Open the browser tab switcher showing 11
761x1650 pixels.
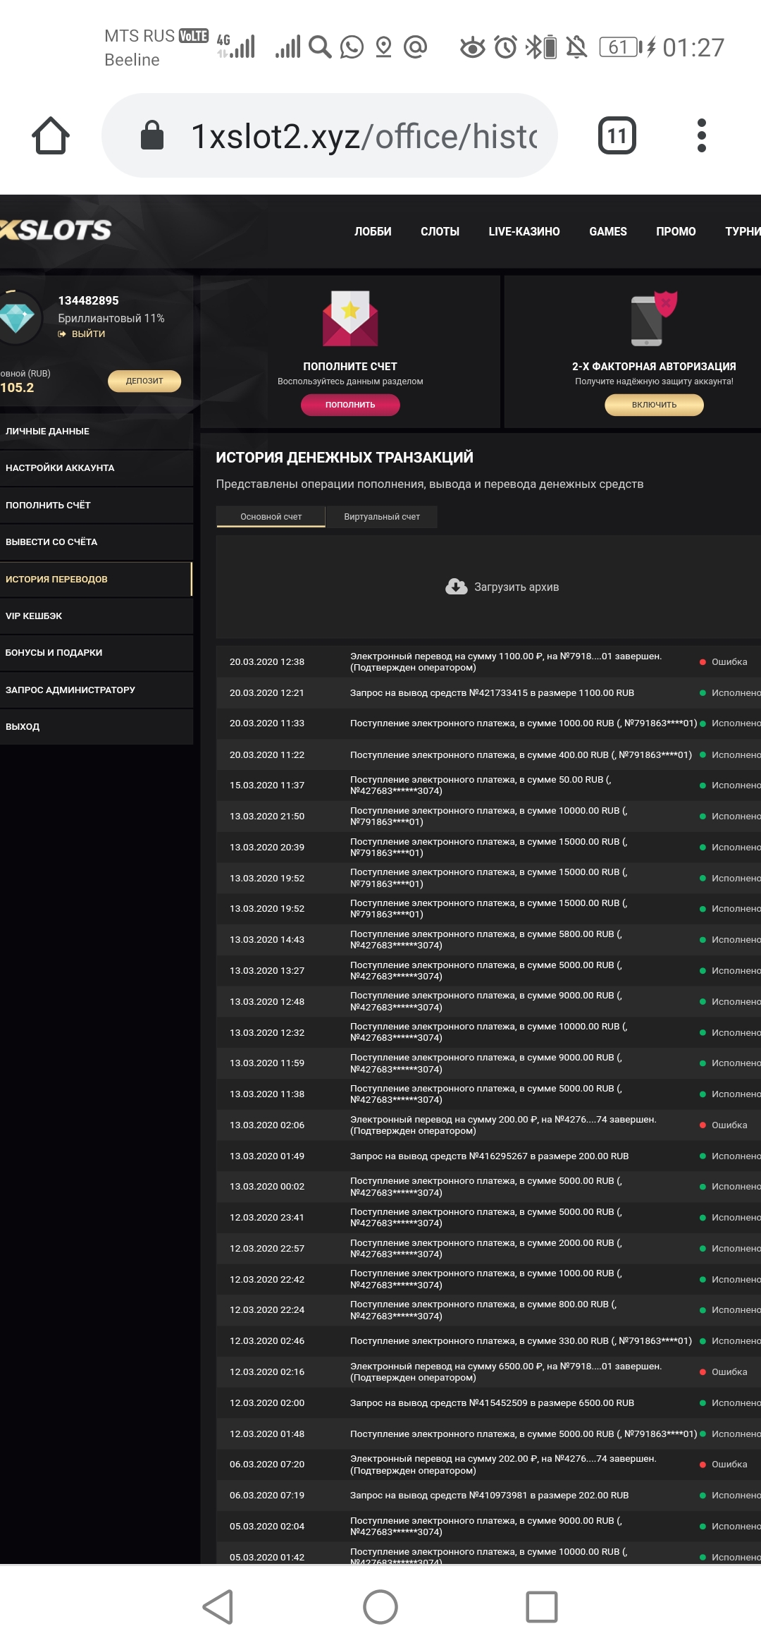[617, 135]
